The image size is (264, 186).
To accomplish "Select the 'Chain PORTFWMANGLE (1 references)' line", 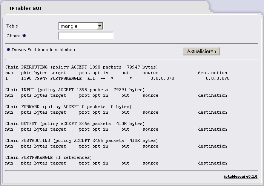I will coord(49,158).
